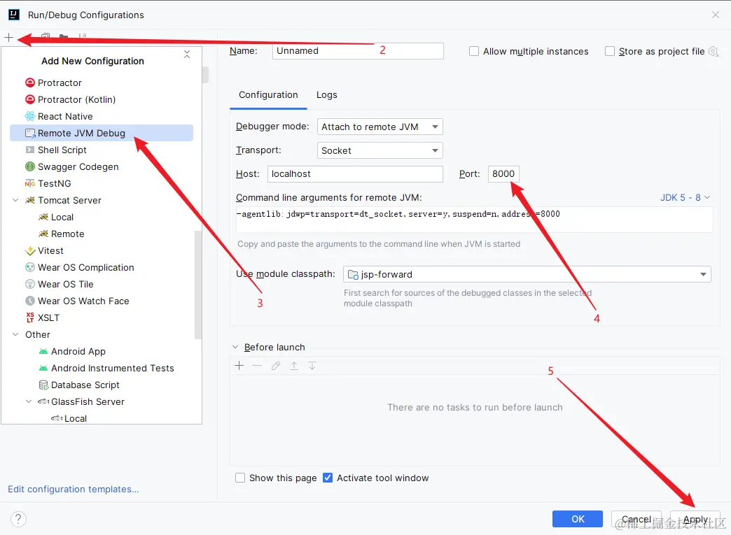Choose Database Script configuration
731x535 pixels.
(85, 385)
